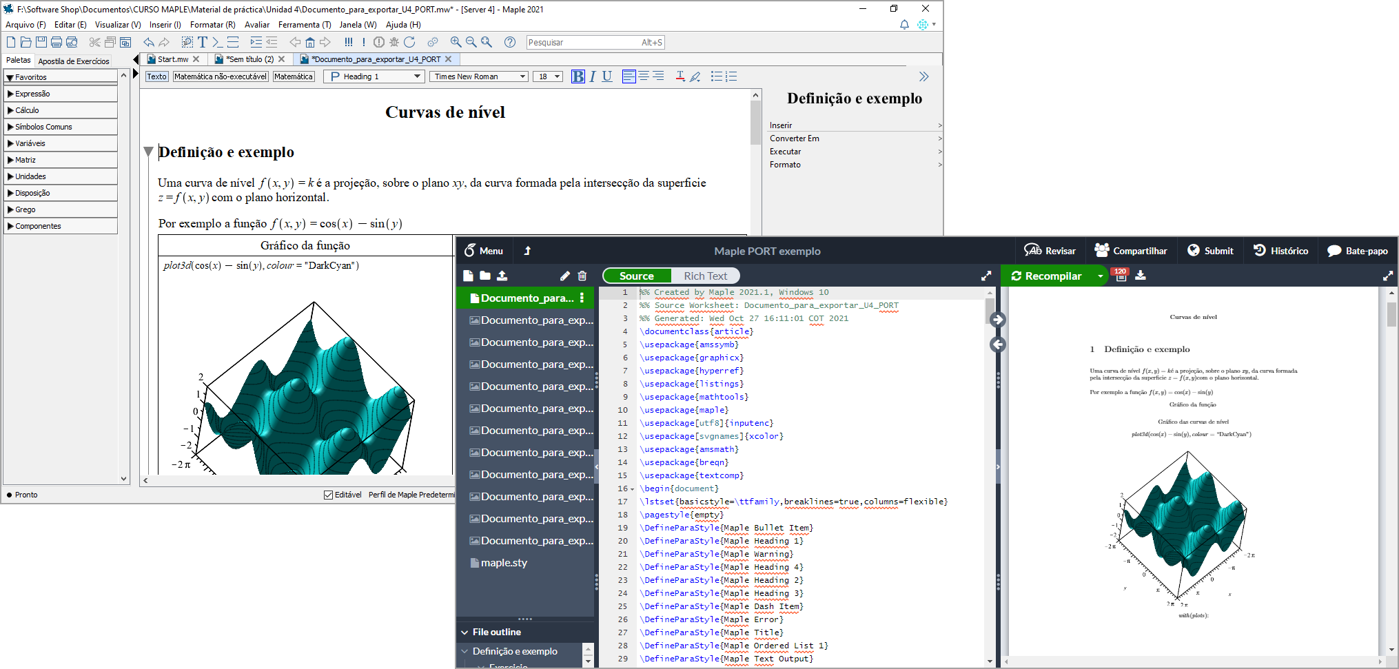Screen dimensions: 1399x669
Task: Collapse the Definição e exemplo section triangle
Action: click(x=148, y=152)
